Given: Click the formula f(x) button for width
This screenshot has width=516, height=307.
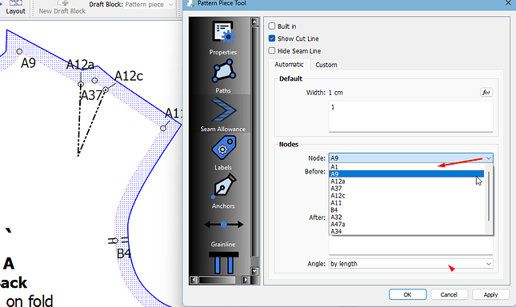Looking at the screenshot, I should [x=486, y=93].
